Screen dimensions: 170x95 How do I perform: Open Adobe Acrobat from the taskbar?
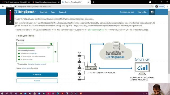62,93
